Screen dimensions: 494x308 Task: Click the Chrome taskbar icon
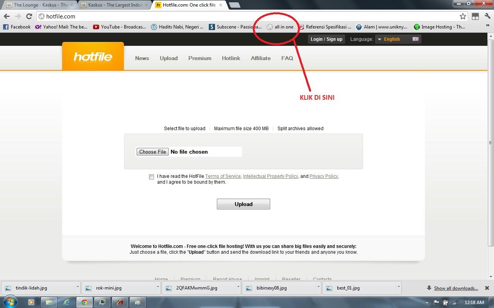84,302
